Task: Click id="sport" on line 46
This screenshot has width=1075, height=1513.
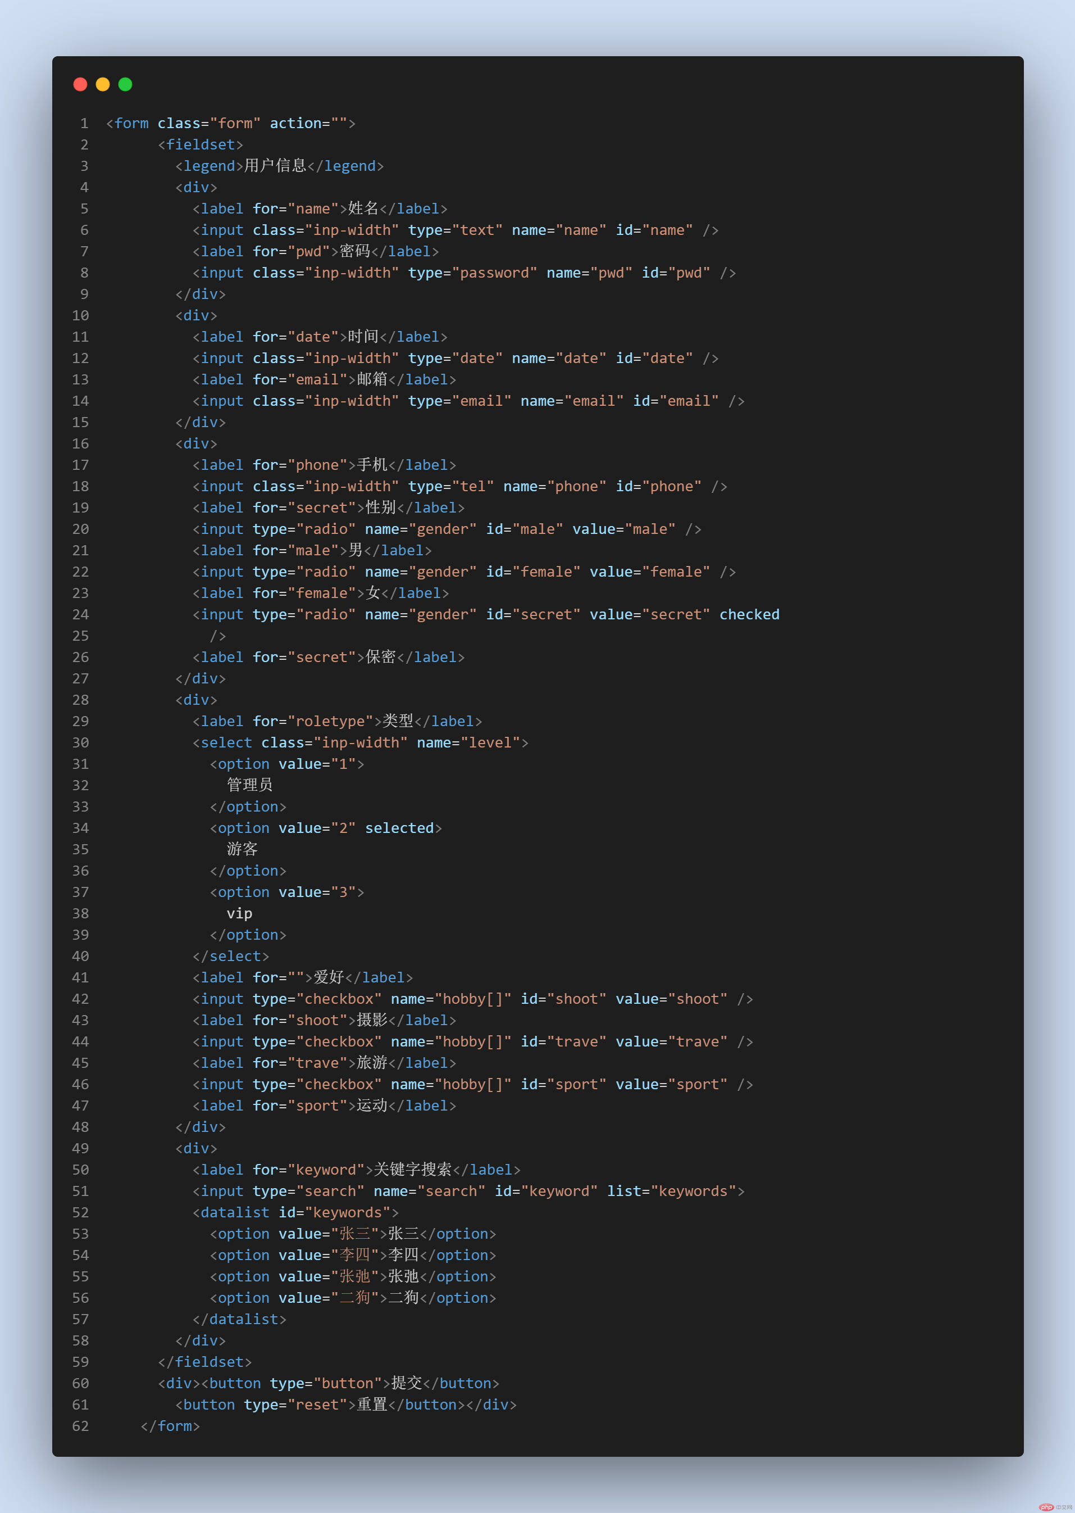Action: pos(563,1084)
